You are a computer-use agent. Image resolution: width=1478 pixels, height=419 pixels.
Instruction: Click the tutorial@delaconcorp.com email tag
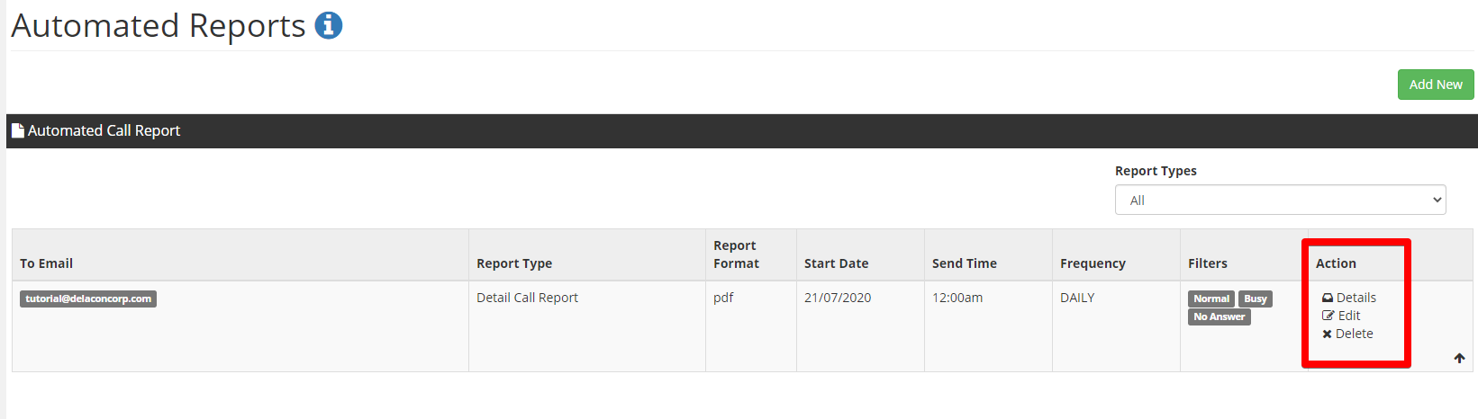pyautogui.click(x=88, y=299)
